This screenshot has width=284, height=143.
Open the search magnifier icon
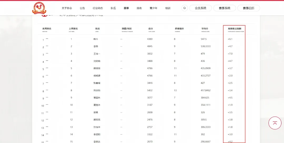(x=184, y=8)
